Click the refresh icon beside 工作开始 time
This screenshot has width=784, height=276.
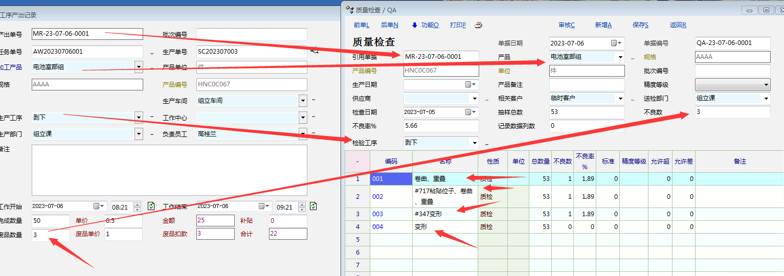[x=151, y=206]
